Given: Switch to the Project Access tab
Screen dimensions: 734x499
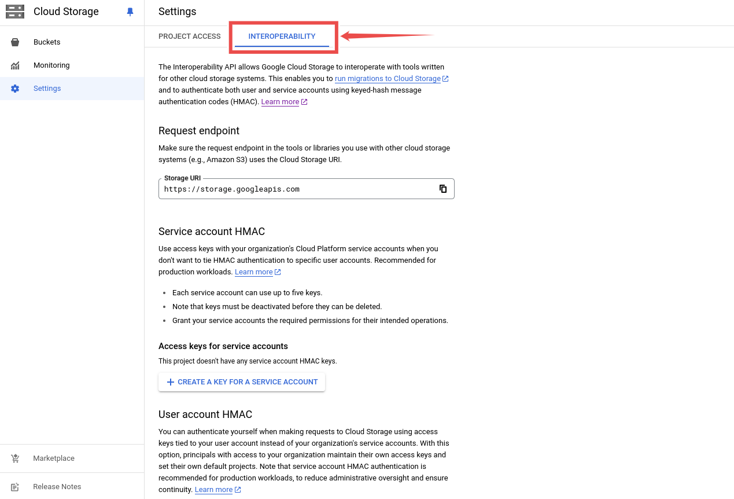Looking at the screenshot, I should [189, 36].
